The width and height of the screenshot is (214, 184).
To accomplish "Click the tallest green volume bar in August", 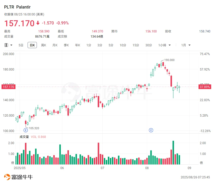I will (x=173, y=153).
